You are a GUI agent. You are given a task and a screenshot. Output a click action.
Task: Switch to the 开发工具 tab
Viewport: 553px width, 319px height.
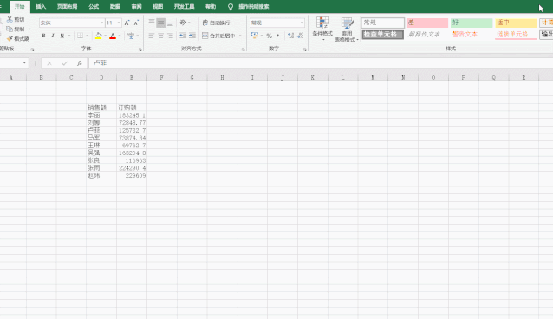coord(184,7)
